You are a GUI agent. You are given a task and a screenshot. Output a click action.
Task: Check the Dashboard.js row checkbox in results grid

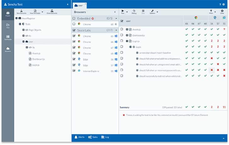click(x=122, y=35)
